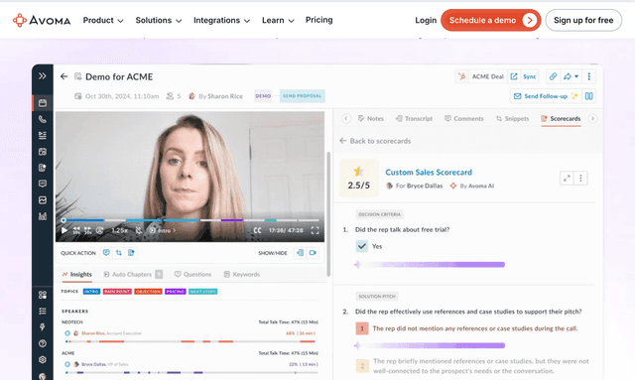Screen dimensions: 635x380
Task: Toggle the PRICING topic tag
Action: click(x=176, y=292)
